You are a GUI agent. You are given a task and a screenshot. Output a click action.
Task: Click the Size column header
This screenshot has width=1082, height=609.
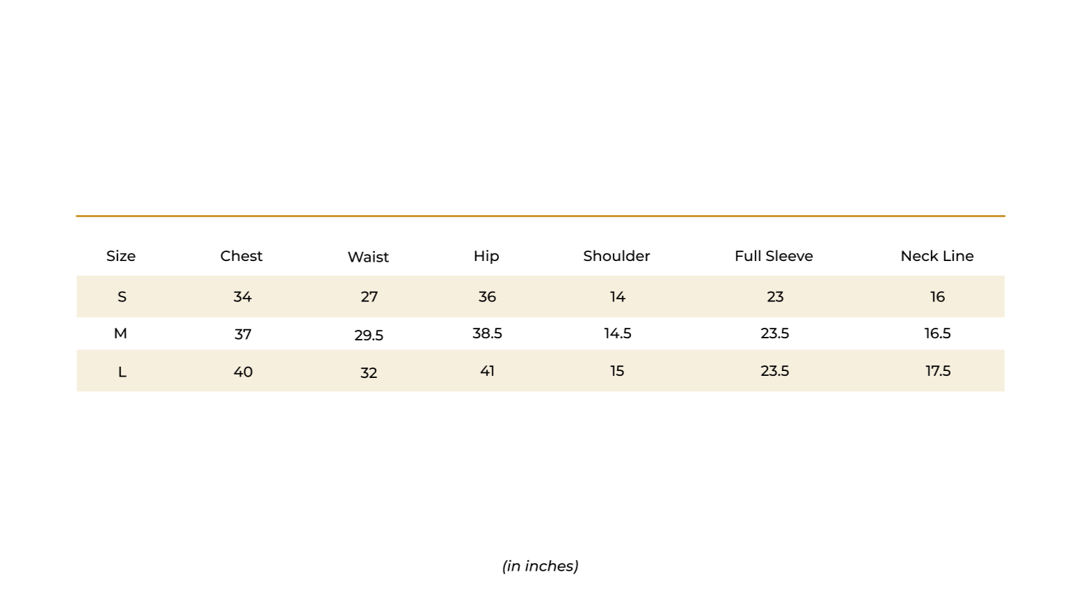120,256
